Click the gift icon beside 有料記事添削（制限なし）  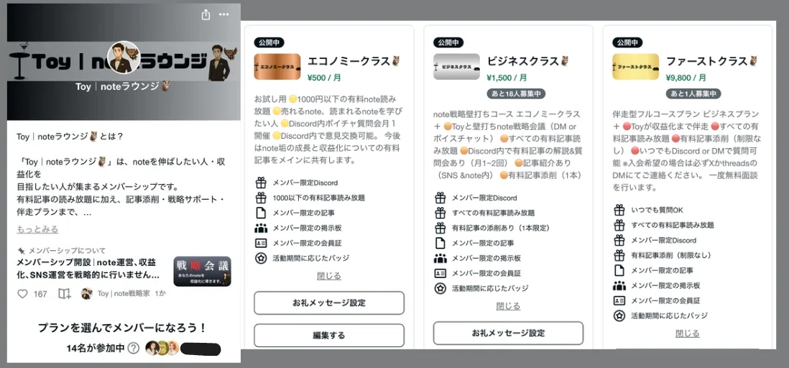click(619, 255)
